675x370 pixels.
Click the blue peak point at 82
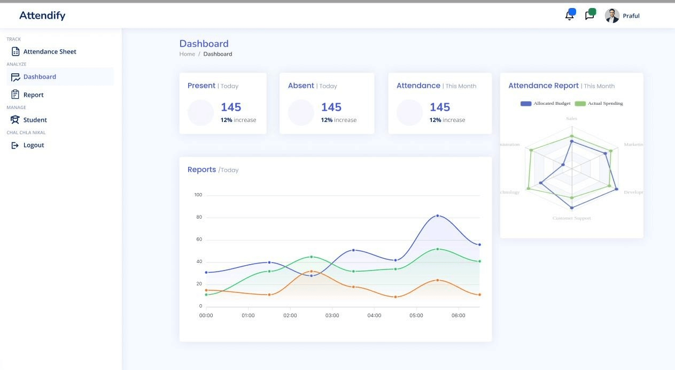coord(438,215)
